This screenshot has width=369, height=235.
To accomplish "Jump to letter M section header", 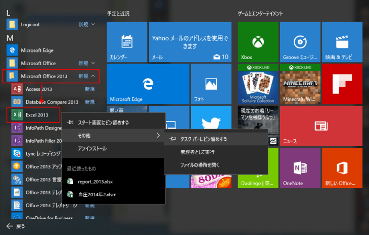I will click(x=10, y=38).
